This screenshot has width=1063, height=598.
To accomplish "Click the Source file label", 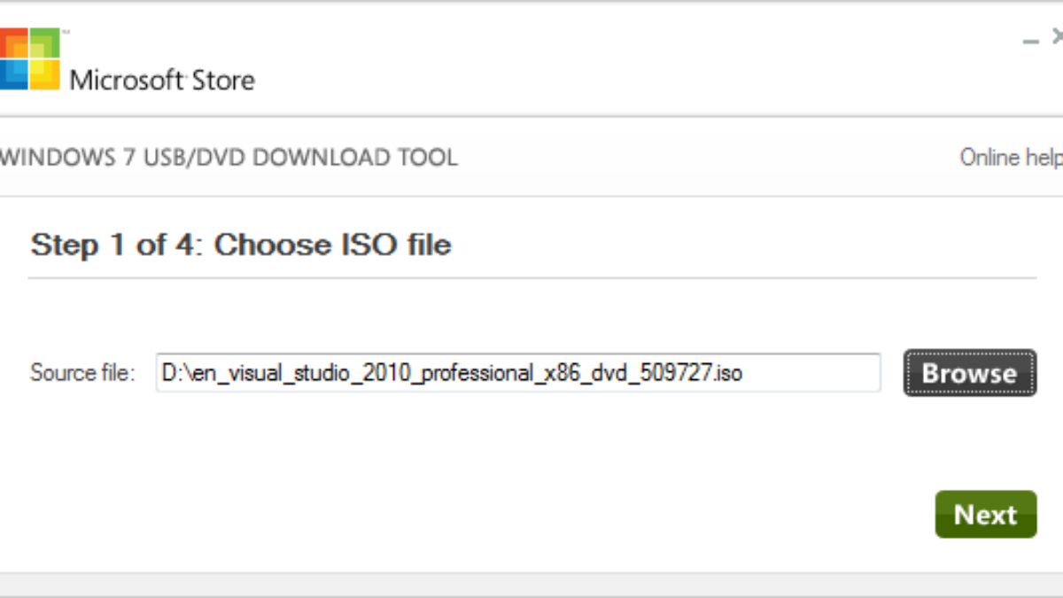I will [x=82, y=373].
